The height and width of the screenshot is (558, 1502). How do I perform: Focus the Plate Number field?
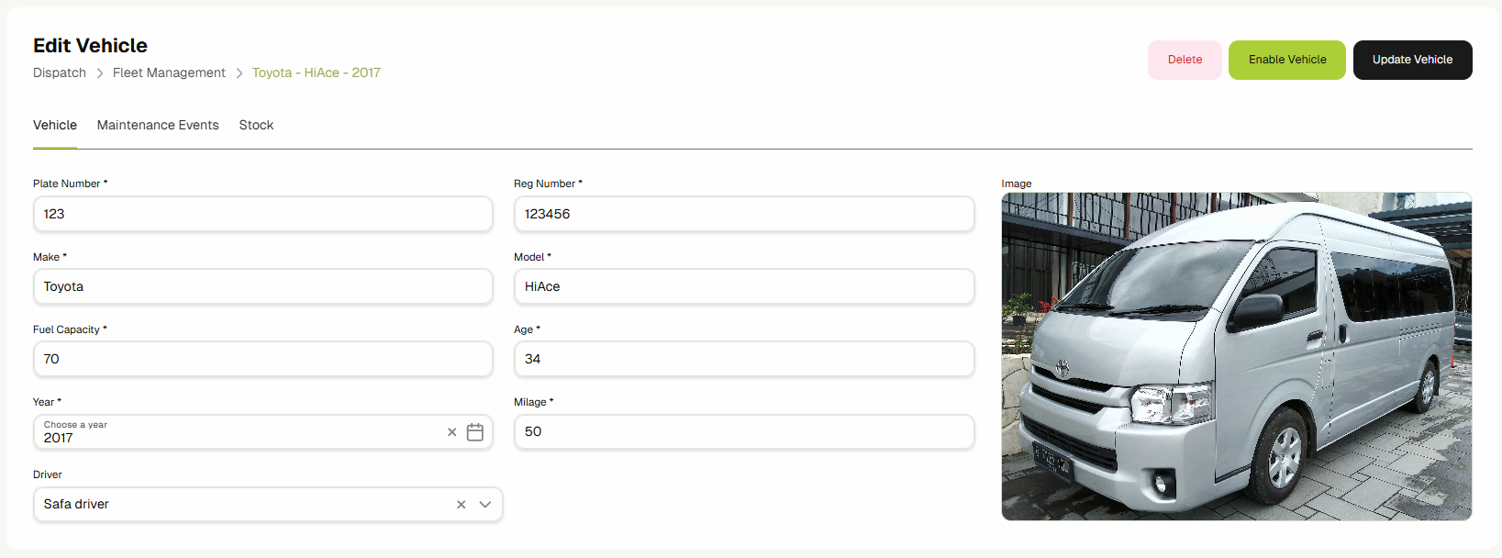click(x=262, y=214)
